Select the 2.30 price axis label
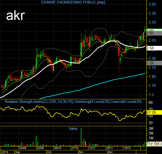The height and width of the screenshot is (154, 162). 152,58
